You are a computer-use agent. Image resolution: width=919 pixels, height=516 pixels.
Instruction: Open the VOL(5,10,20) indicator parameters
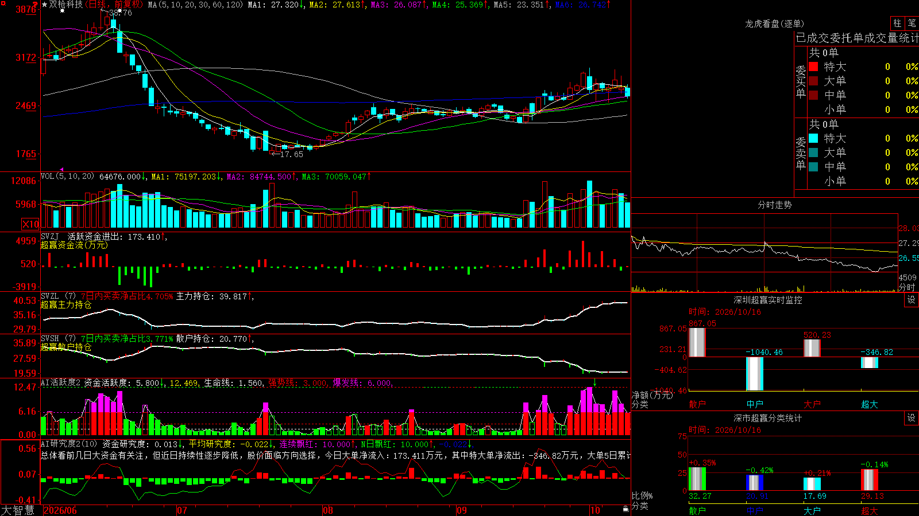click(67, 177)
